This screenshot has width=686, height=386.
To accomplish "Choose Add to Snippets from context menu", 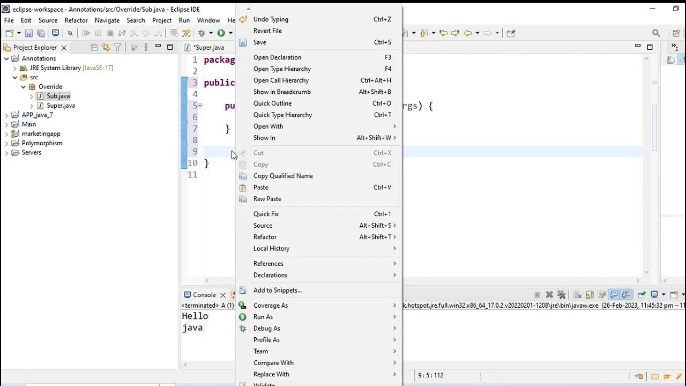I will pyautogui.click(x=319, y=290).
